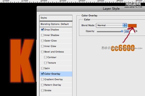Image resolution: width=145 pixels, height=96 pixels.
Task: Select the Stroke label row
Action: coord(48,90)
